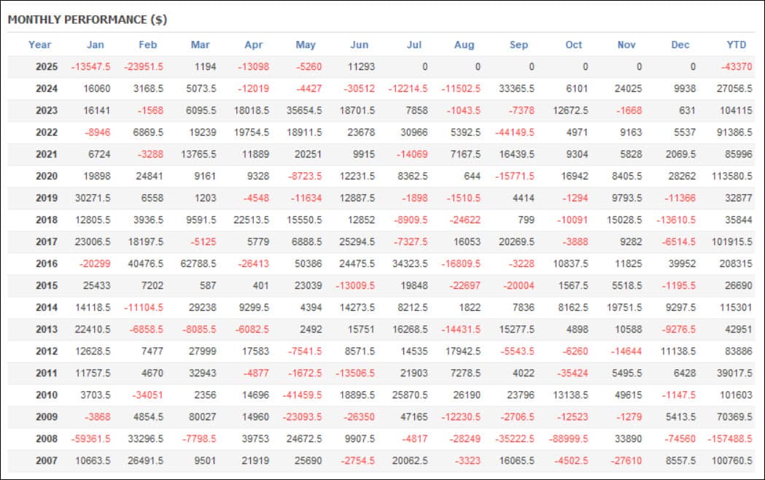Click the 2018 Aug value -24622

pos(465,220)
